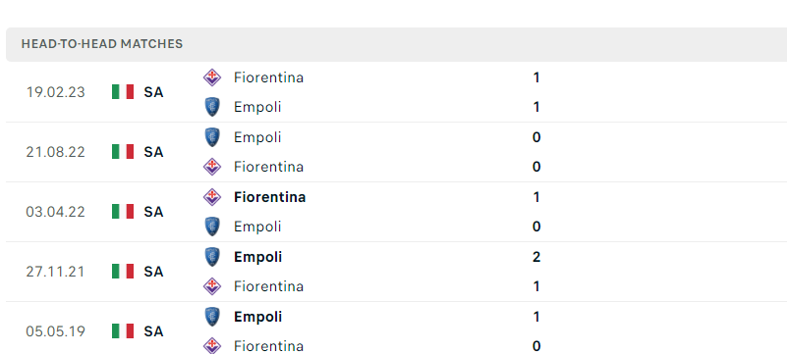Click the Head-to-Head Matches header
The width and height of the screenshot is (787, 354).
pos(102,44)
